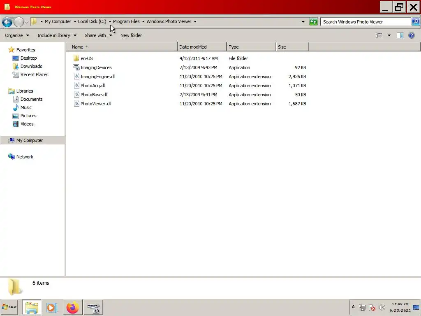Screen dimensions: 421x316
Task: Click Windows Explorer taskbar icon
Action: [x=31, y=307]
